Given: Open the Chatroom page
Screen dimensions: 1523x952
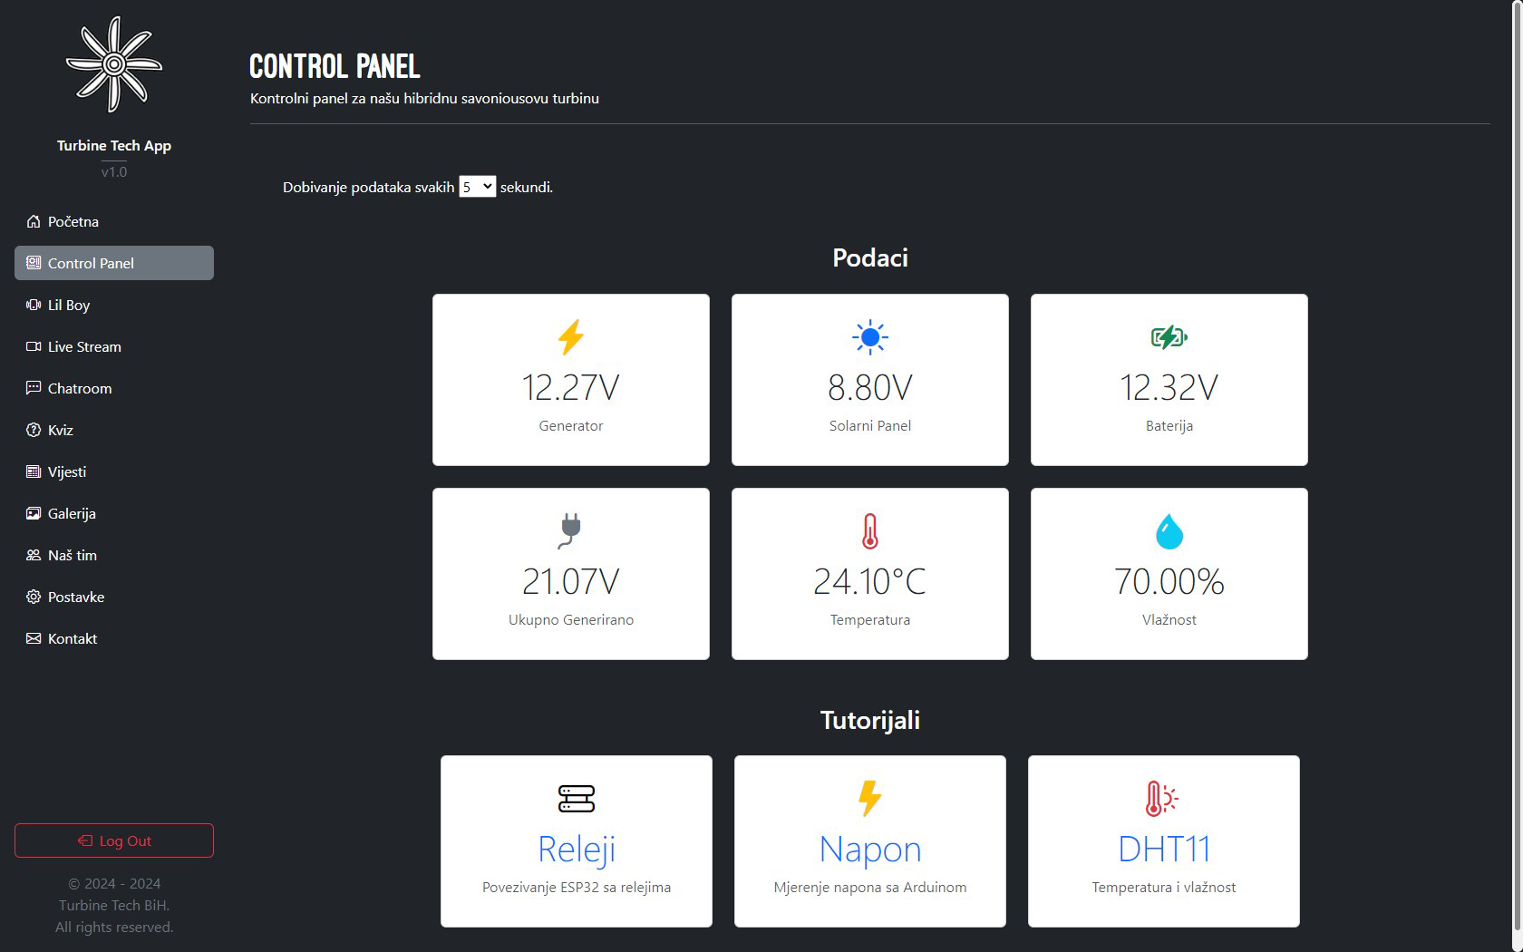Looking at the screenshot, I should pos(114,388).
